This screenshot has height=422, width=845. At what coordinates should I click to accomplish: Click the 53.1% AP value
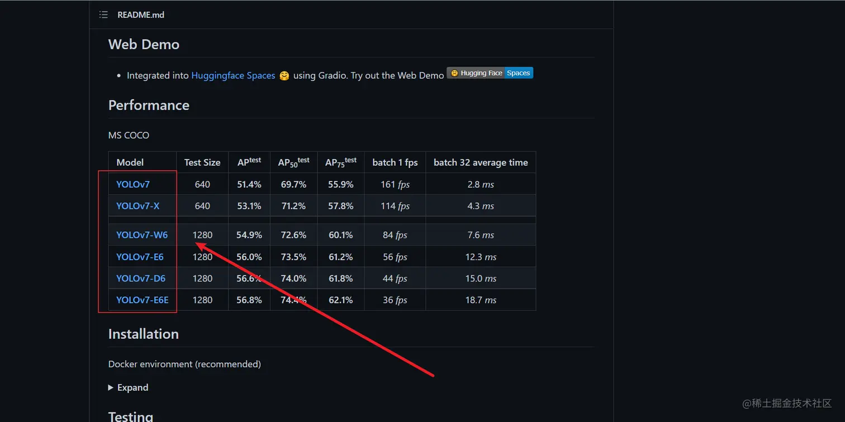pos(249,206)
